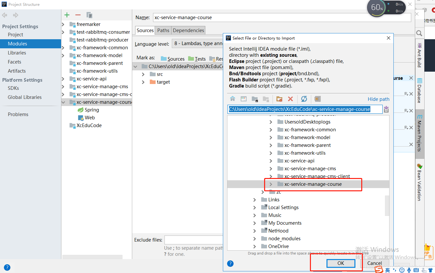Click the green plus add module icon
The image size is (435, 273).
point(67,15)
